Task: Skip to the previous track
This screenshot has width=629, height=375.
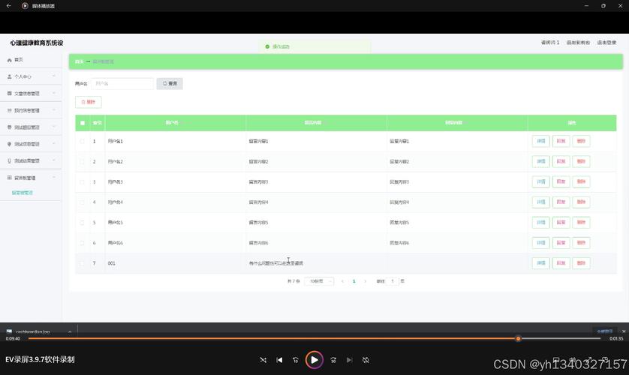Action: tap(279, 360)
